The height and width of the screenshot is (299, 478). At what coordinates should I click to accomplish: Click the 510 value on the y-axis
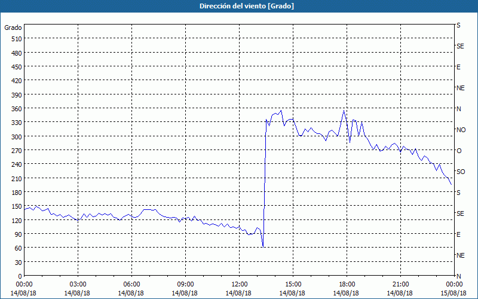[x=17, y=39]
